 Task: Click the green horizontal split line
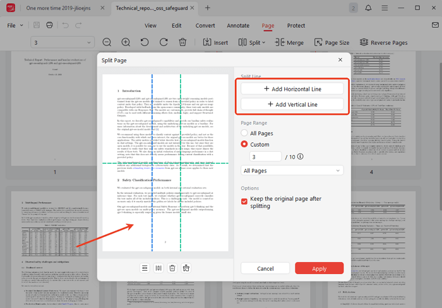click(x=165, y=163)
